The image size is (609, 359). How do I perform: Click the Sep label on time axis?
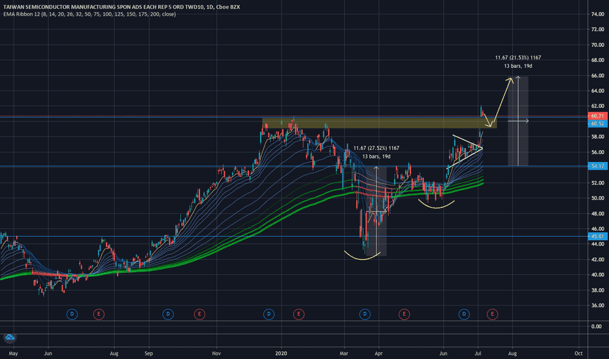pos(148,354)
